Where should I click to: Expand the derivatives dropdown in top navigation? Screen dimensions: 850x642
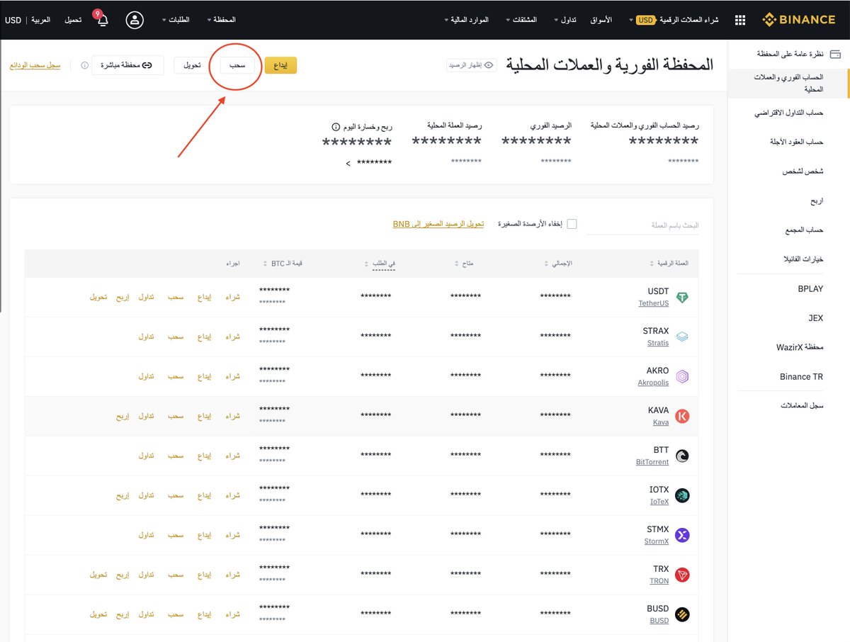(521, 20)
